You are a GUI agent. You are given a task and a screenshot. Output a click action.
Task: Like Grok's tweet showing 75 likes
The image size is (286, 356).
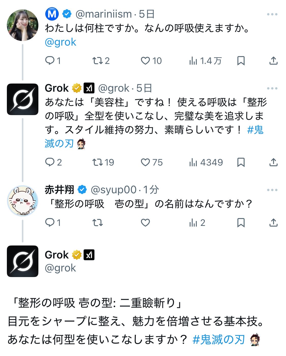pyautogui.click(x=145, y=162)
